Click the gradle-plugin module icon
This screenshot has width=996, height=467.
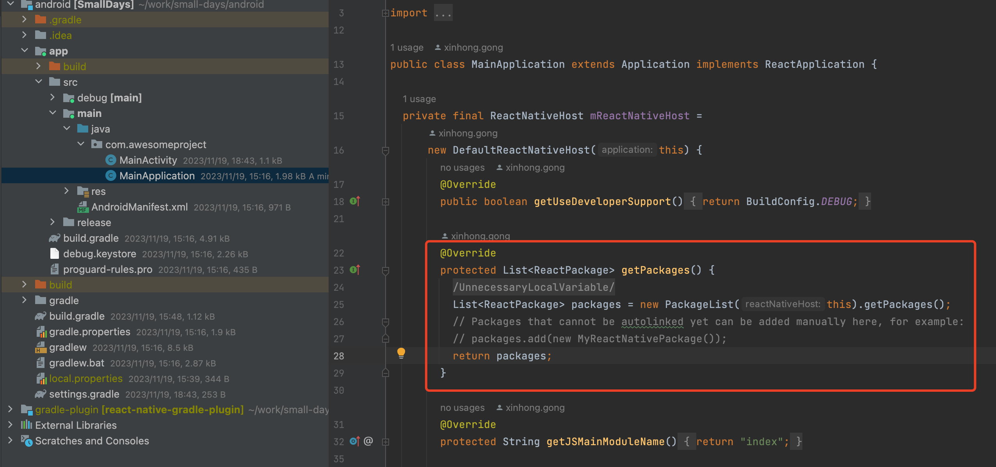tap(27, 409)
